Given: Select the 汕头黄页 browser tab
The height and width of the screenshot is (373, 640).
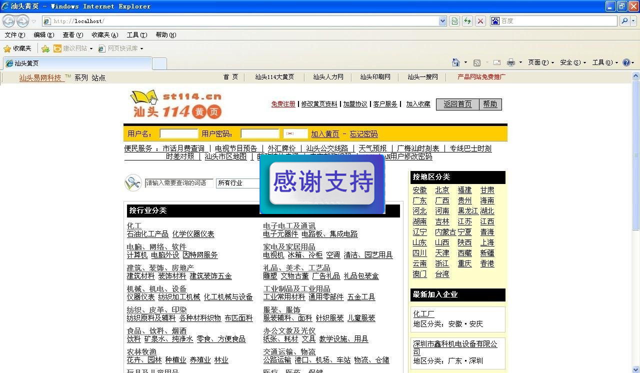Looking at the screenshot, I should pos(77,63).
